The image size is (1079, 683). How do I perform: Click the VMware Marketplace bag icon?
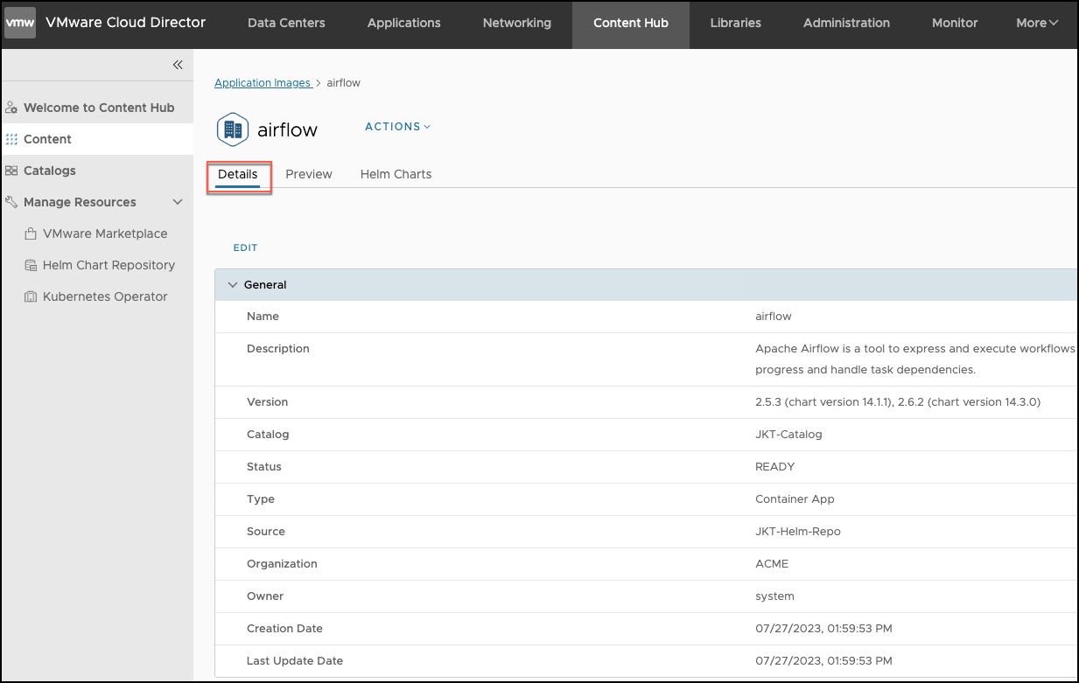(31, 233)
